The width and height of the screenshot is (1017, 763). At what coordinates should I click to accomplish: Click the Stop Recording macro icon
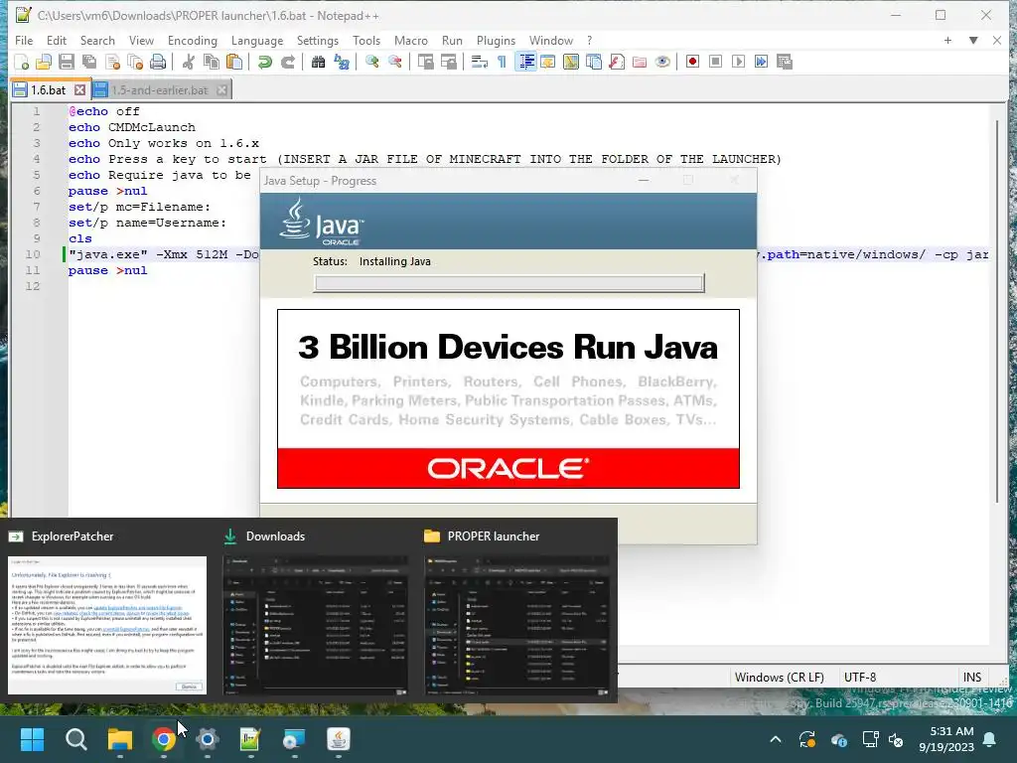click(x=715, y=63)
